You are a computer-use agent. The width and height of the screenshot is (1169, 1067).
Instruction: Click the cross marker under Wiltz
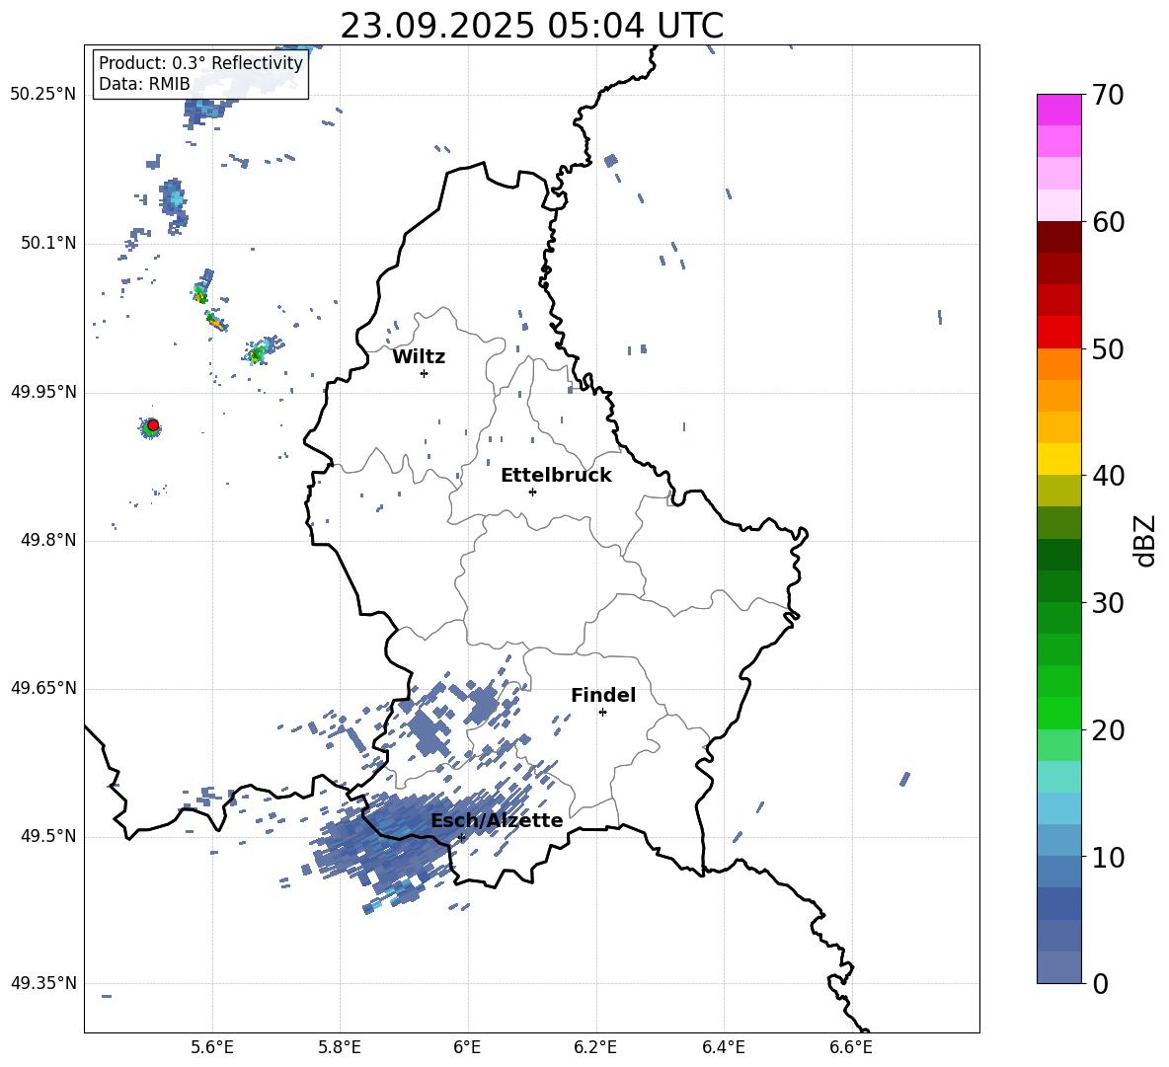425,373
